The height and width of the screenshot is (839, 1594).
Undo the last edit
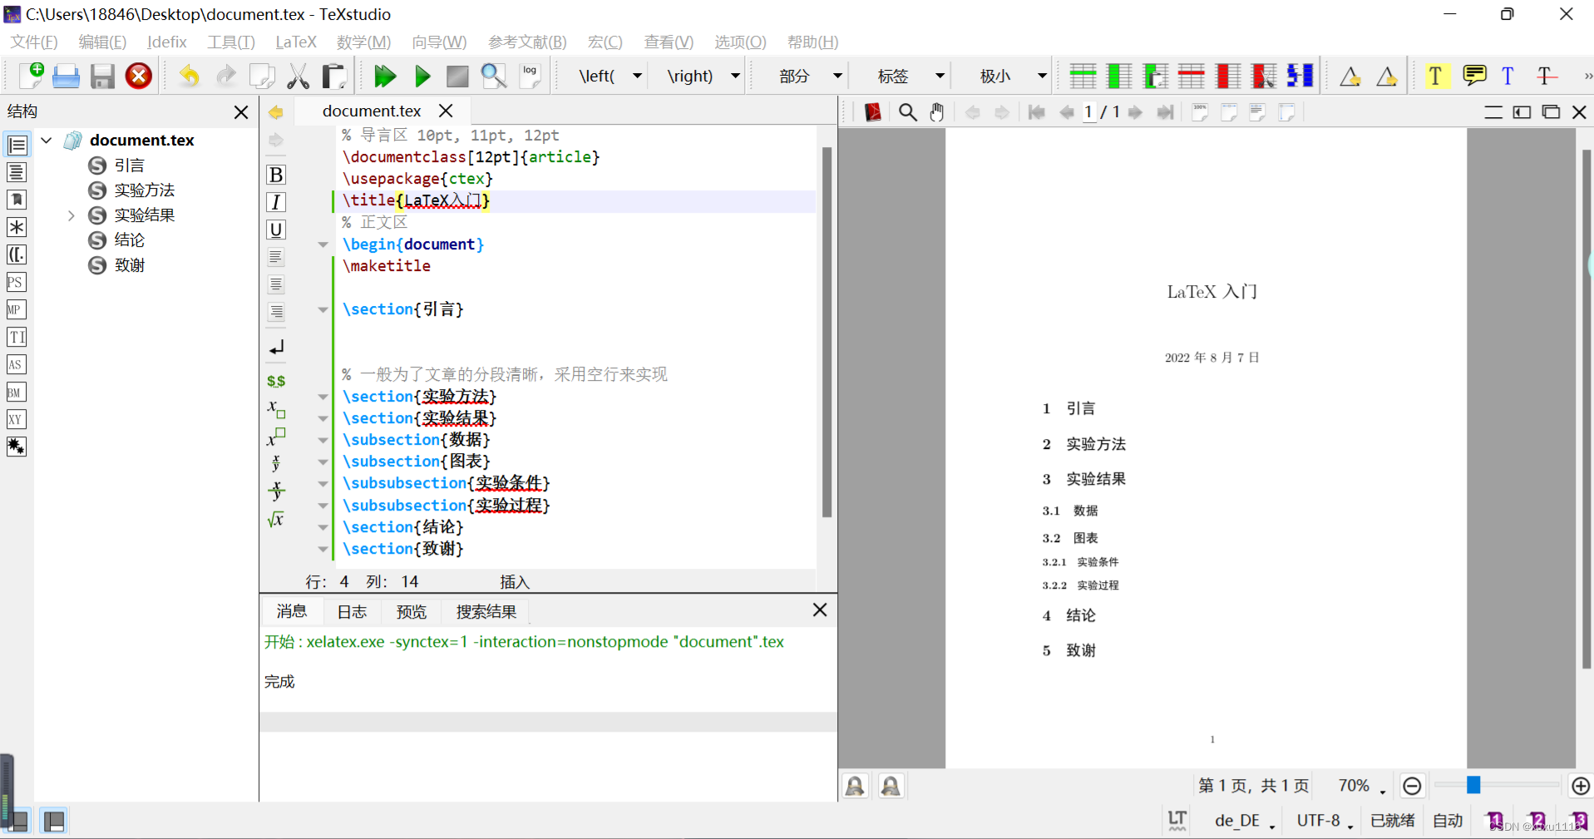[190, 76]
